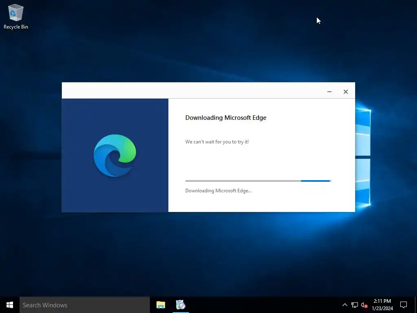Screen dimensions: 417x313
Task: Select the Edge installer taskbar icon
Action: click(181, 305)
